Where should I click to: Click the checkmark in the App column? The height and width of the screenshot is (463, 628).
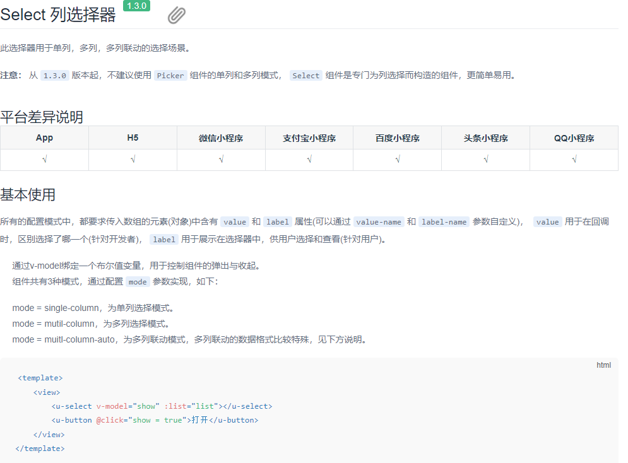coord(44,159)
